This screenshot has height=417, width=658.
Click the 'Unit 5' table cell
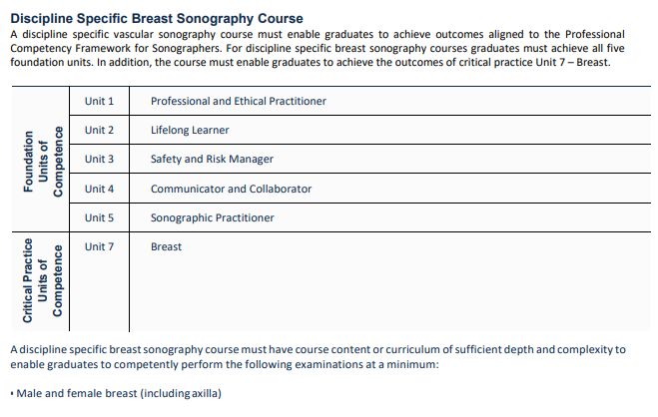[100, 217]
